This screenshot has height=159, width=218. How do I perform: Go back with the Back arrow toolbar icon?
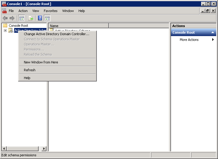click(5, 18)
